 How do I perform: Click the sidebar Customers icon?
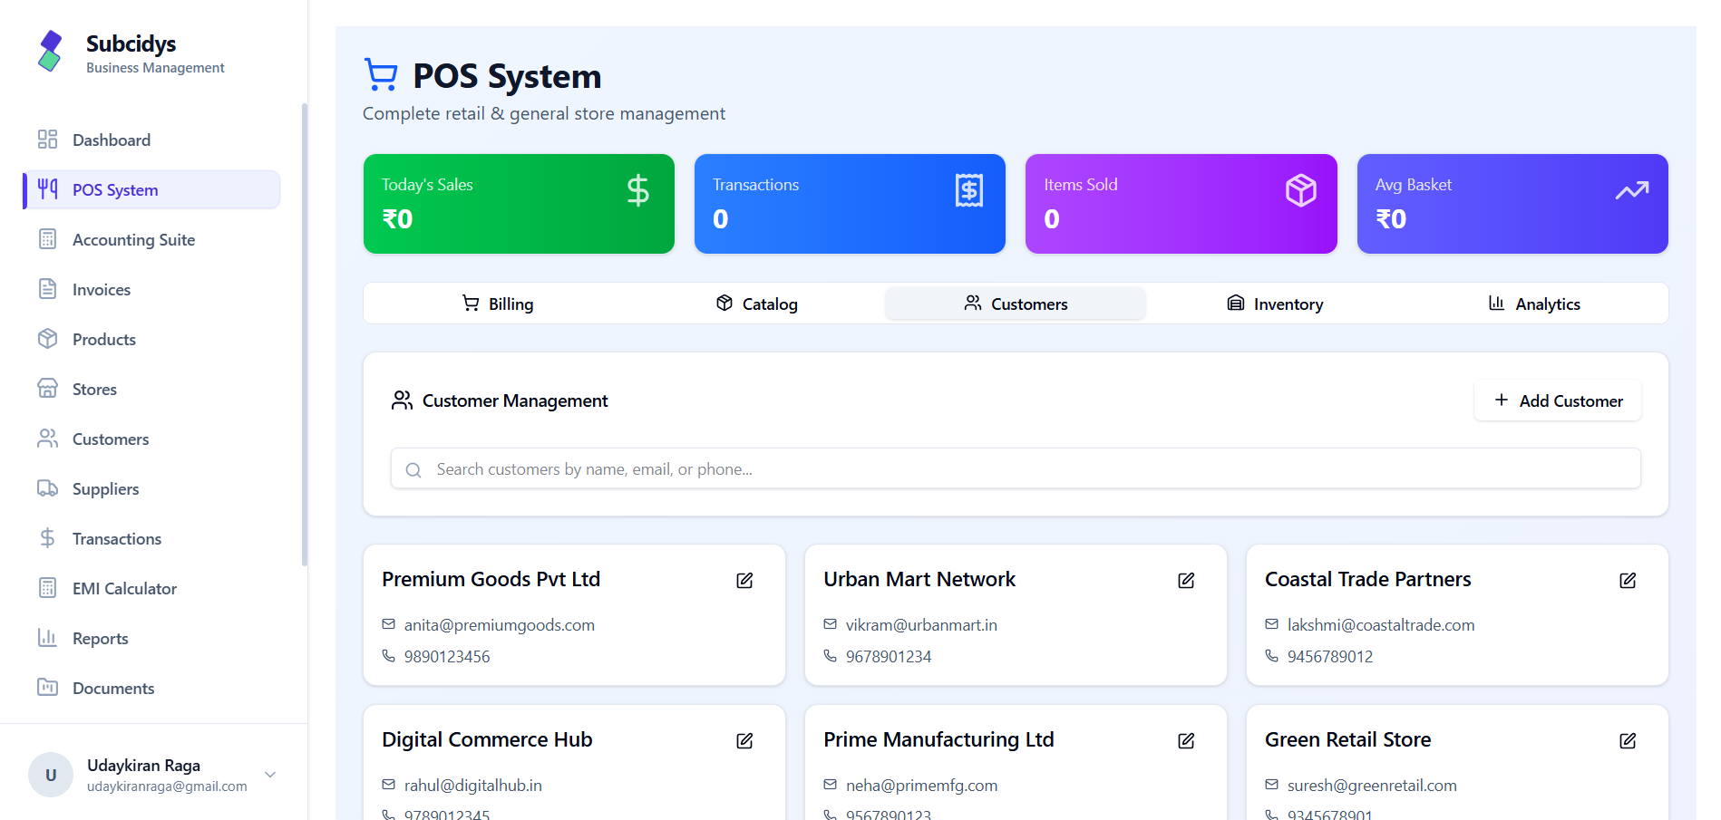tap(48, 439)
